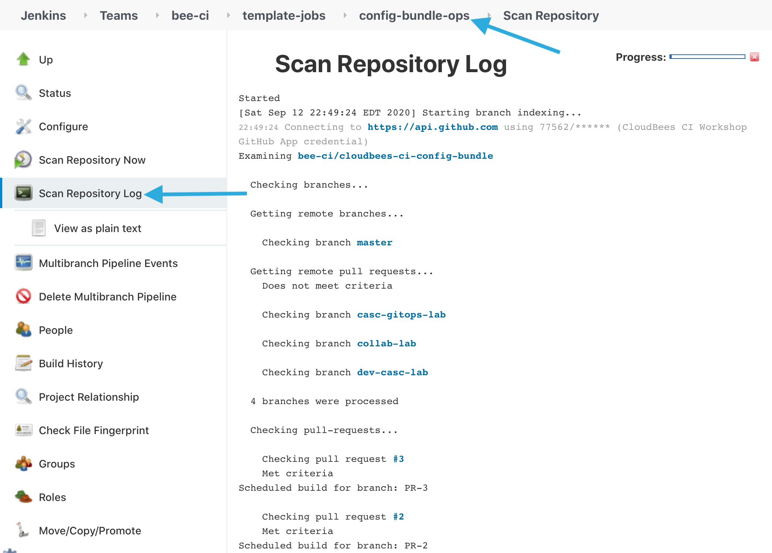Navigate to Jenkins in the breadcrumb
Image resolution: width=772 pixels, height=553 pixels.
point(43,16)
